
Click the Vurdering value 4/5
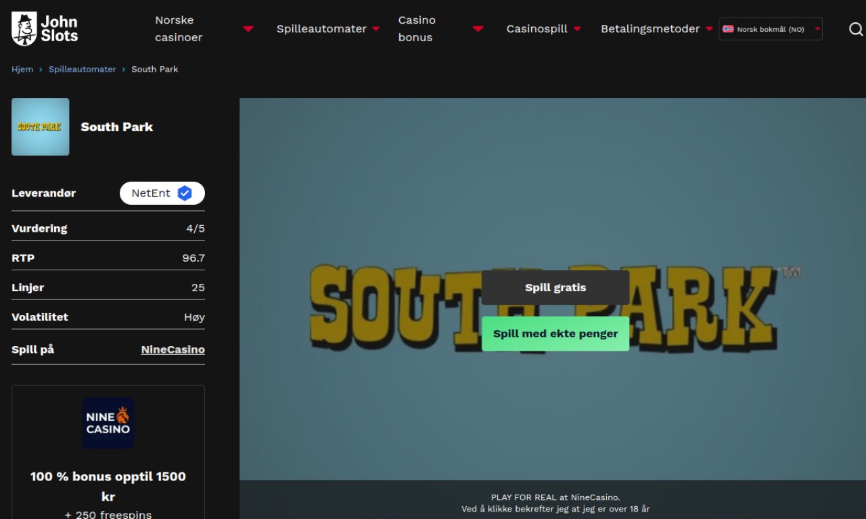(x=196, y=228)
